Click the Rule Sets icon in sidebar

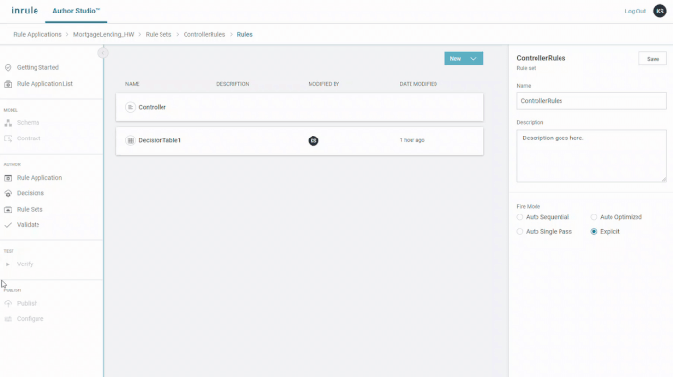coord(8,209)
